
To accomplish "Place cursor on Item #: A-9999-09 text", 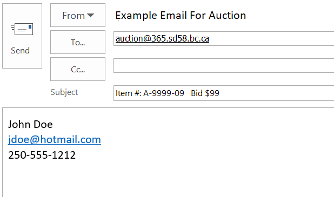I will (150, 93).
